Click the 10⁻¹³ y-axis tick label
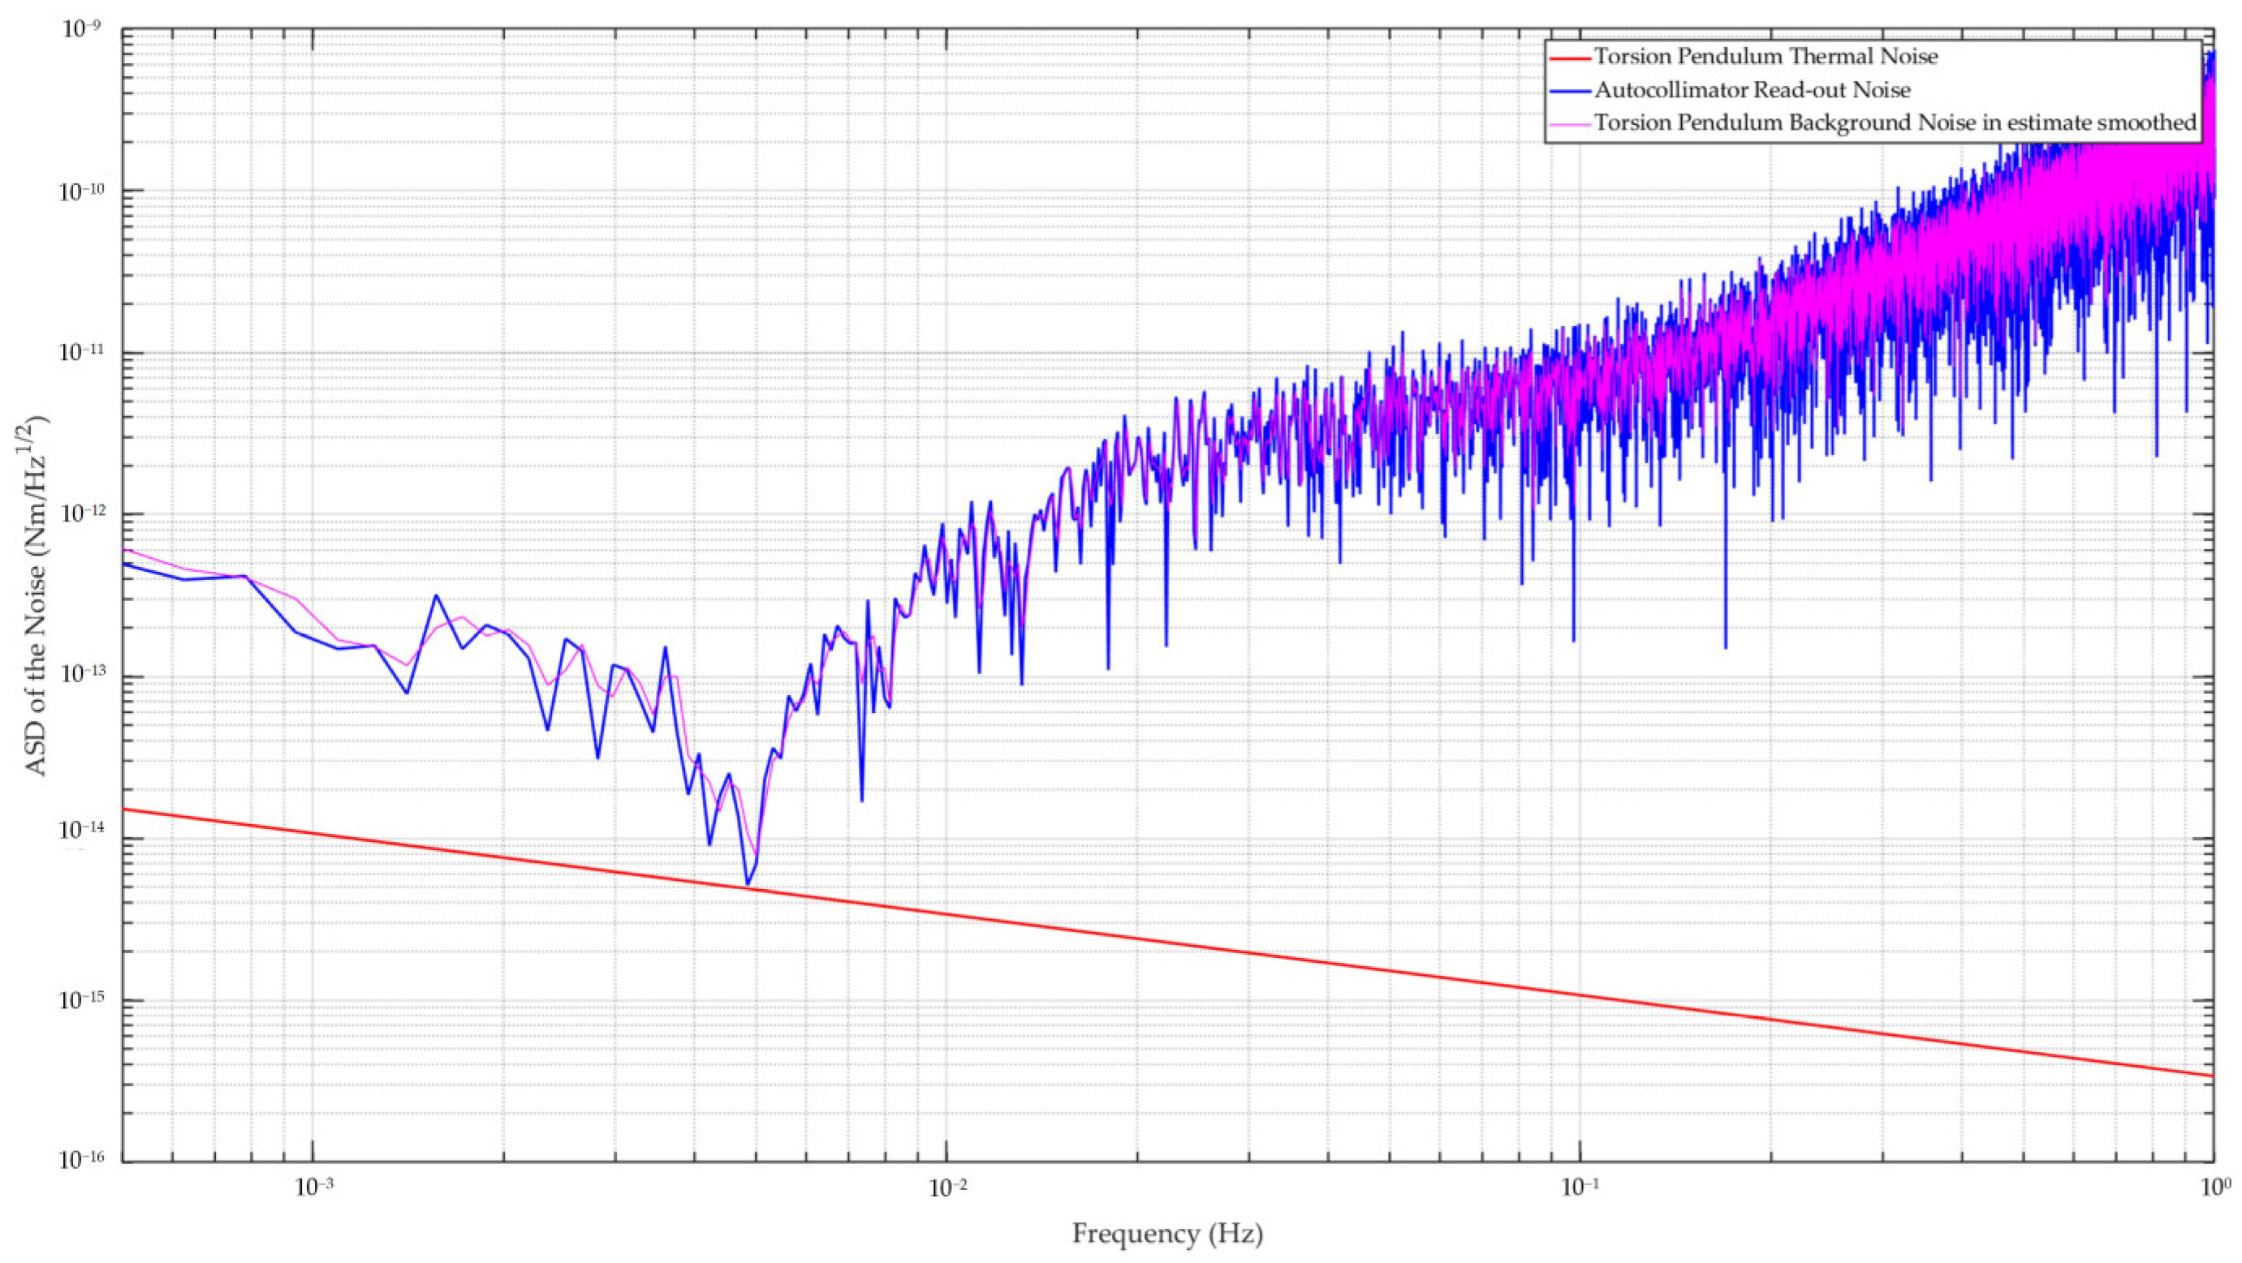Viewport: 2242px width, 1263px height. 84,676
